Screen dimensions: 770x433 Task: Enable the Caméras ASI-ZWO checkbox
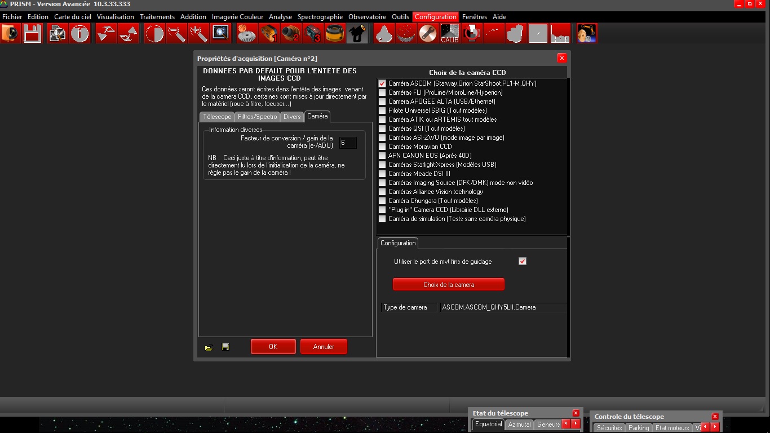(x=382, y=138)
